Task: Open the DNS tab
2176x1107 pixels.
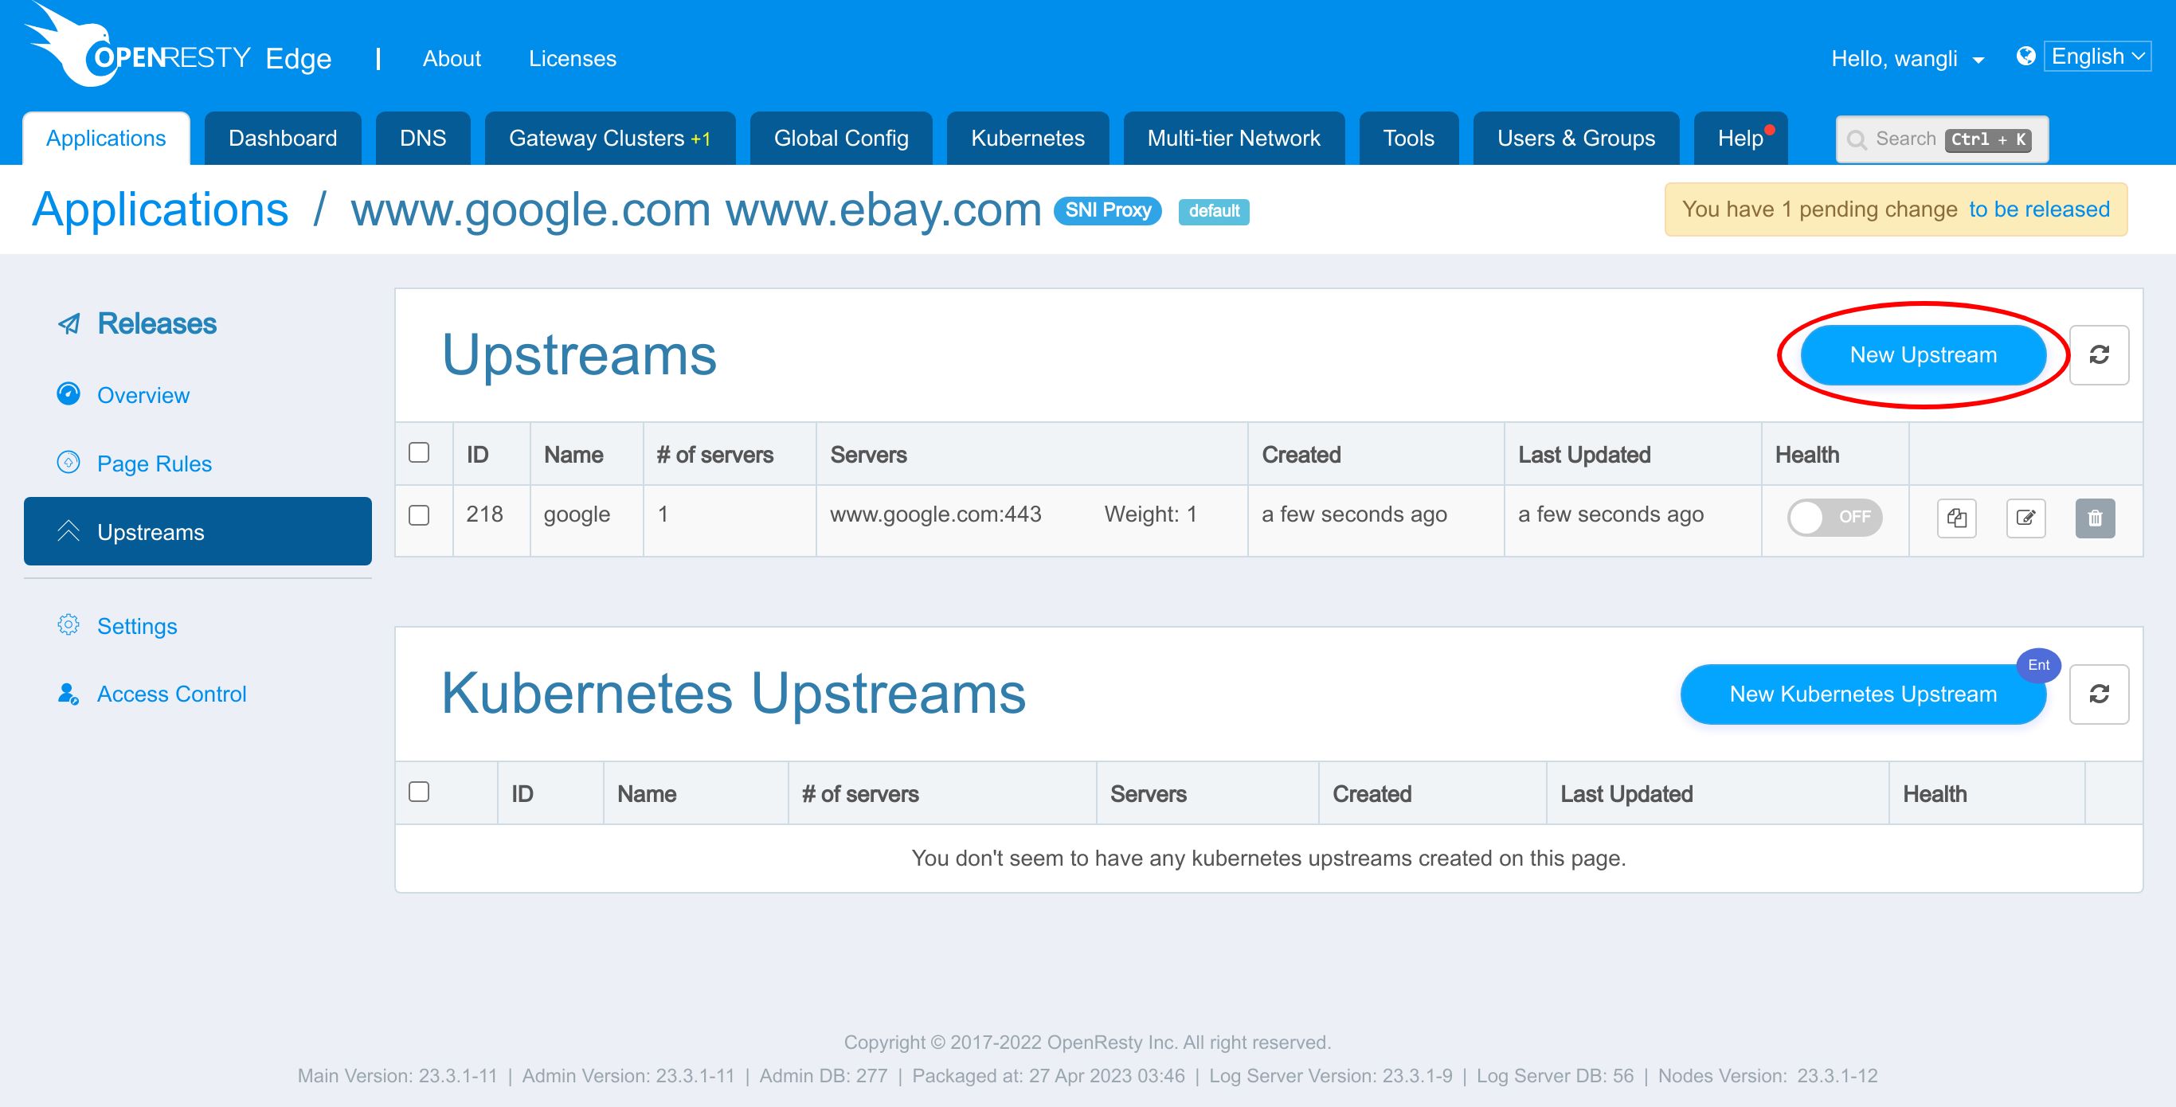Action: tap(422, 139)
